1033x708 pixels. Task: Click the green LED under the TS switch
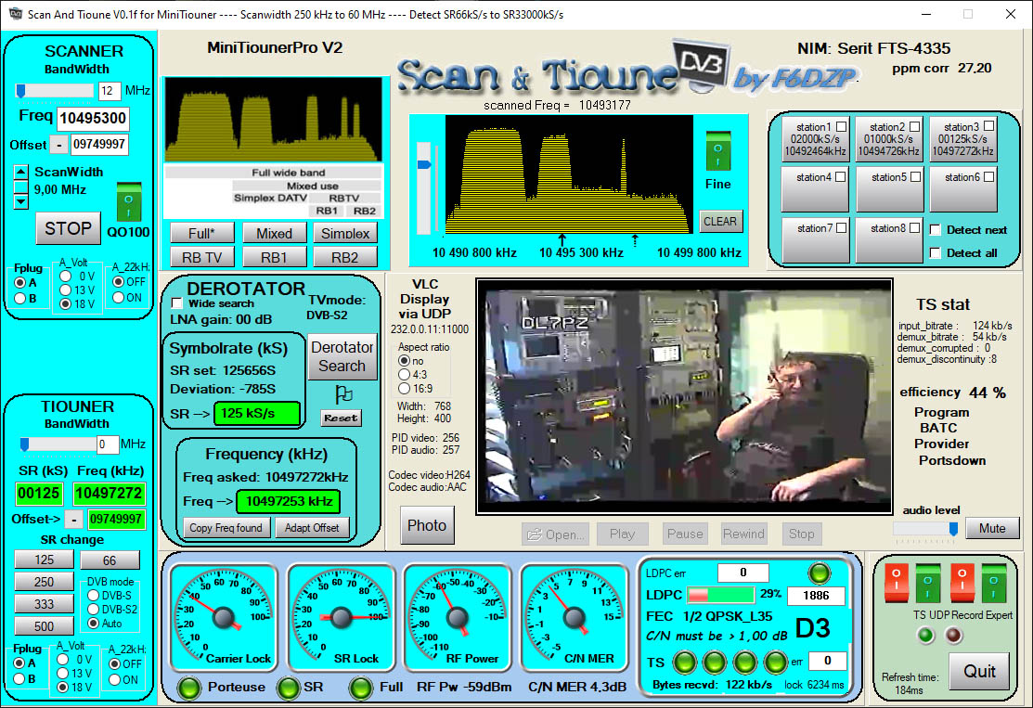point(926,636)
